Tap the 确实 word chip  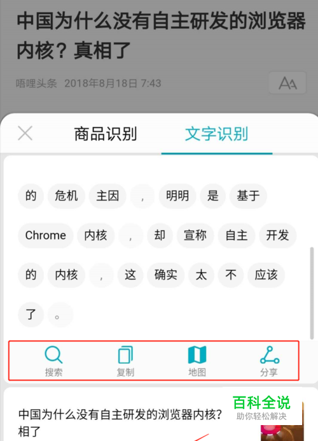tap(166, 275)
